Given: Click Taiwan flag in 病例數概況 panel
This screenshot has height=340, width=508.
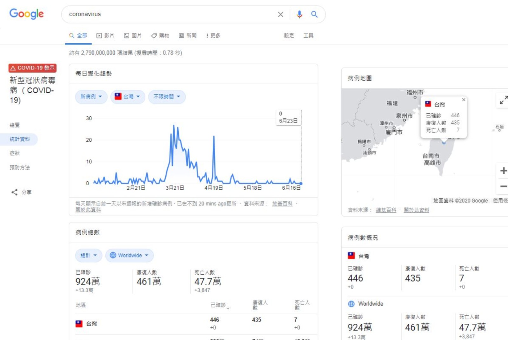Looking at the screenshot, I should 351,256.
